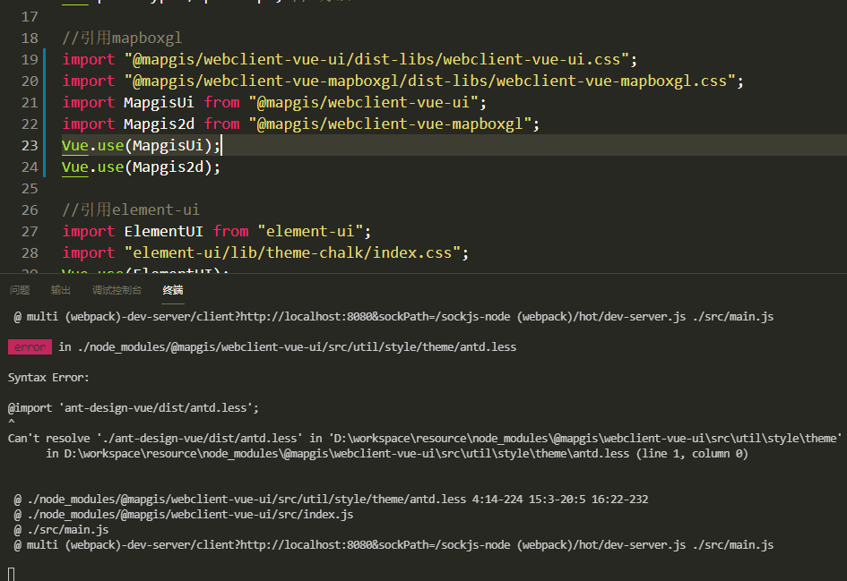Open the 输出 panel tab
The height and width of the screenshot is (581, 847).
pos(61,290)
